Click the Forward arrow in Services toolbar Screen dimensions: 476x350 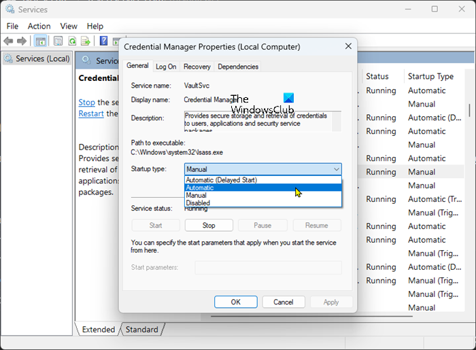pos(22,41)
